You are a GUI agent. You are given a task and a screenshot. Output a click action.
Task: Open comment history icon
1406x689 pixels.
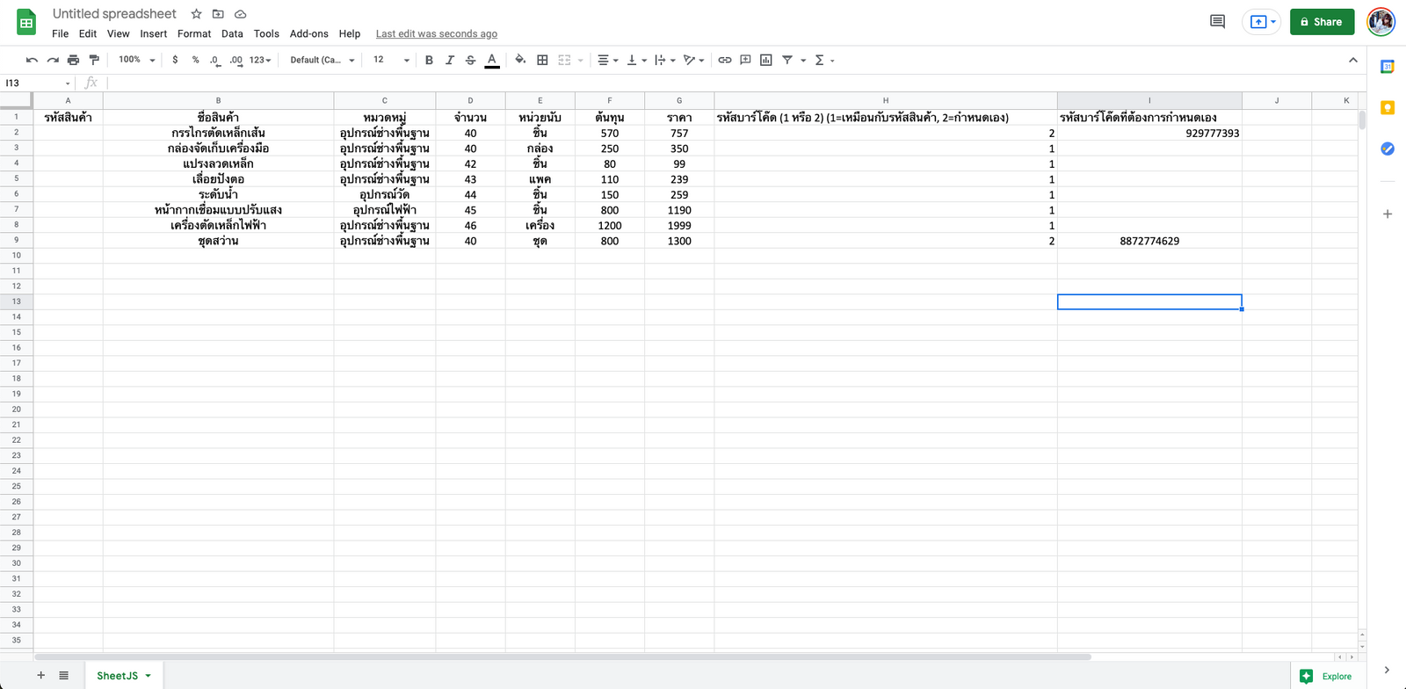tap(1217, 22)
